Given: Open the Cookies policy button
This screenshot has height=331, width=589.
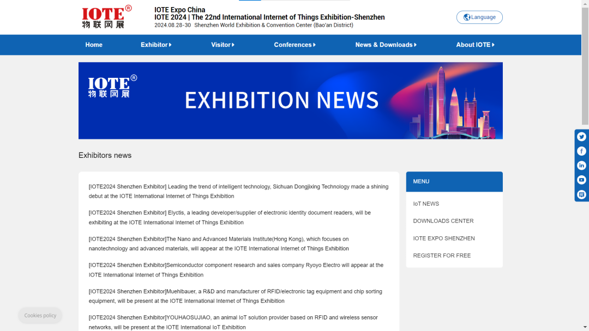Looking at the screenshot, I should click(40, 315).
